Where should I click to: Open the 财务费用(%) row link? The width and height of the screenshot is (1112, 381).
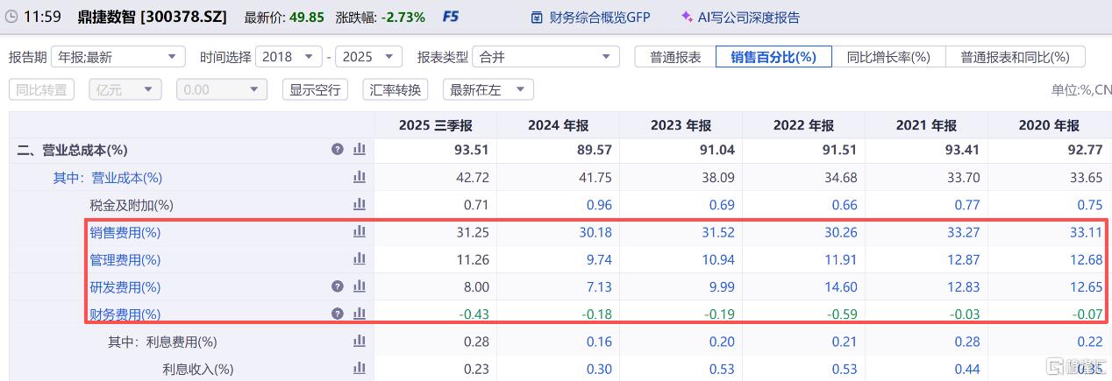tap(125, 314)
